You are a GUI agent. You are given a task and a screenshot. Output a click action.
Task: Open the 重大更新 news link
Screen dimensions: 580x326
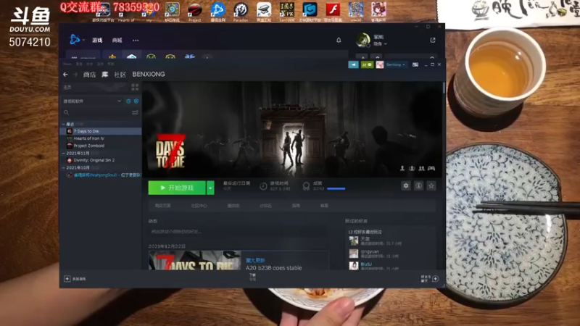click(x=255, y=260)
